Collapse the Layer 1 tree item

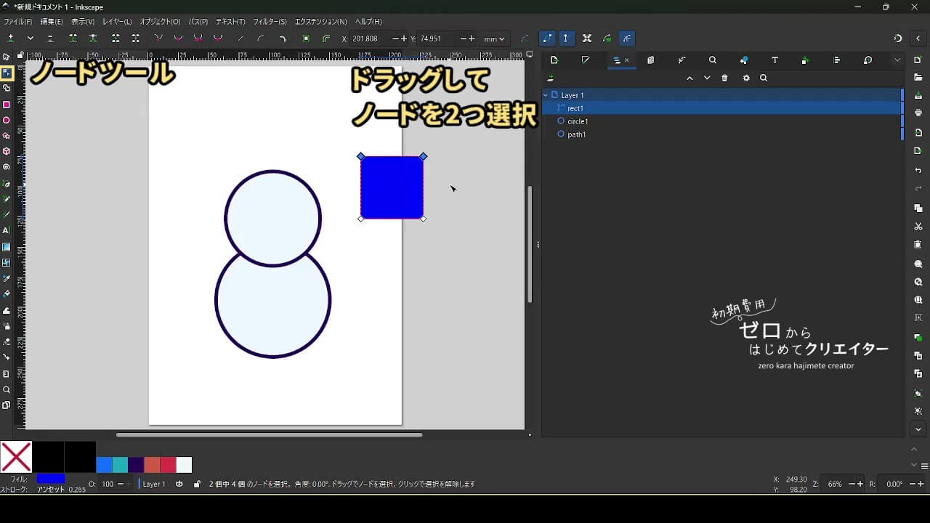[x=546, y=95]
